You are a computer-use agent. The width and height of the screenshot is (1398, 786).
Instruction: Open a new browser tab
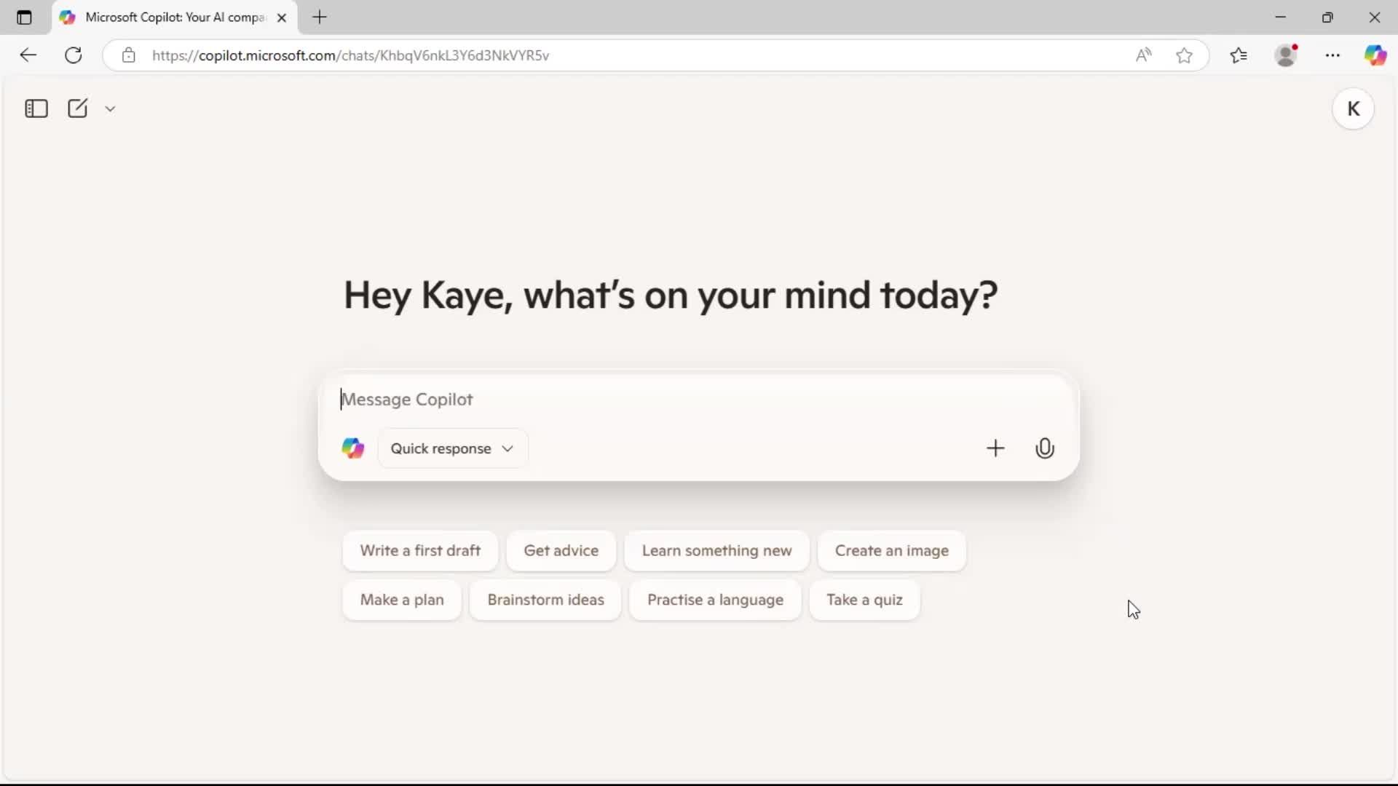click(x=320, y=17)
